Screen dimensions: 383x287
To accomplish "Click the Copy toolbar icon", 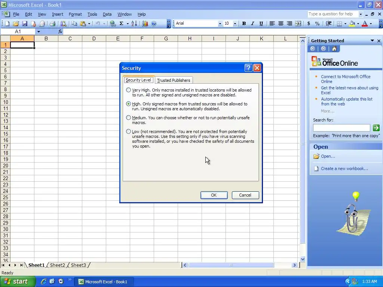I will click(74, 24).
